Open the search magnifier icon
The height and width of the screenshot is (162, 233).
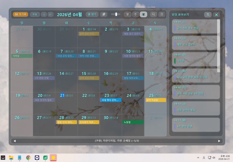pyautogui.click(x=154, y=14)
